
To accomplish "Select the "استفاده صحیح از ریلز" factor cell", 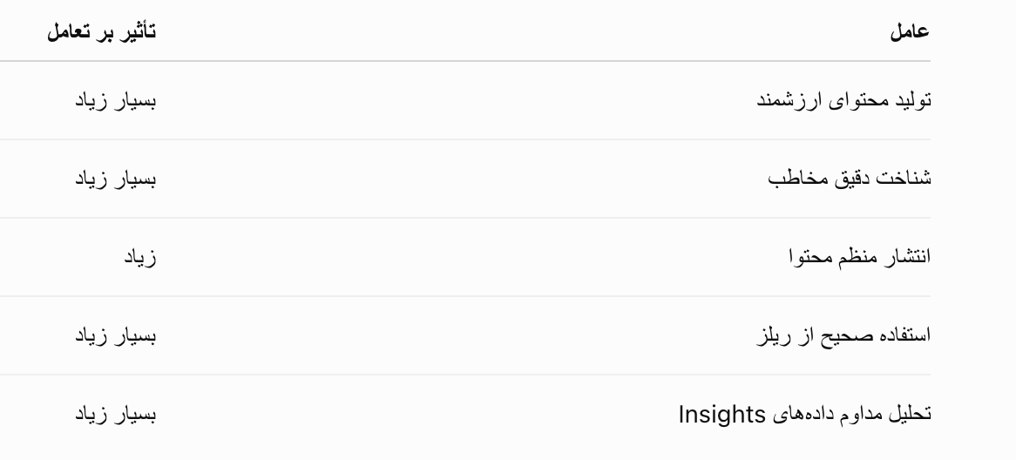I will pyautogui.click(x=843, y=335).
